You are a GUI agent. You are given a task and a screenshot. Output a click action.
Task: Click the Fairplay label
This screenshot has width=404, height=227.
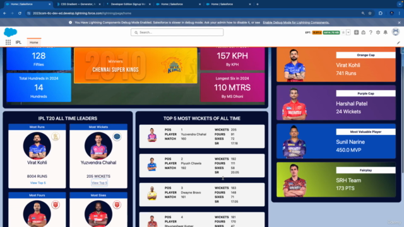click(x=365, y=170)
